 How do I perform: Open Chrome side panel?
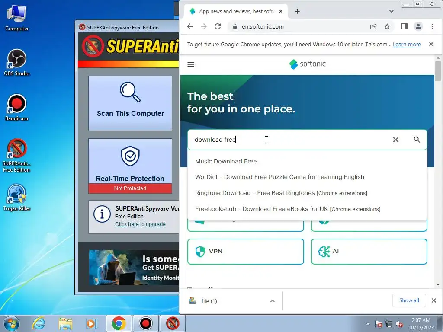click(x=404, y=26)
